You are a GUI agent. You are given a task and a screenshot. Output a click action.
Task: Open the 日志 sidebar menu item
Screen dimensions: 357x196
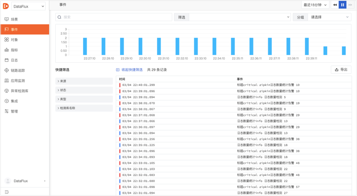tap(25, 60)
